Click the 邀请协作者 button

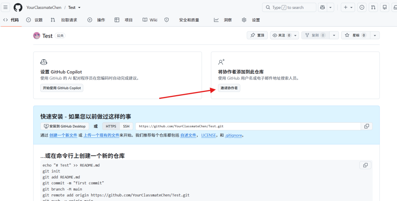229,88
